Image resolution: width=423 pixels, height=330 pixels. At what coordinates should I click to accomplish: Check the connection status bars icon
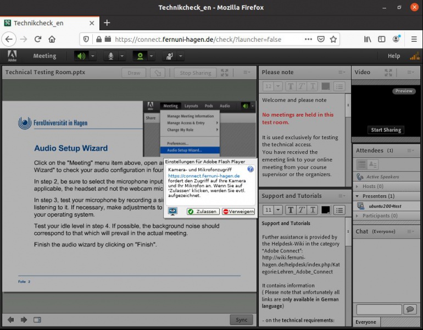coord(415,56)
